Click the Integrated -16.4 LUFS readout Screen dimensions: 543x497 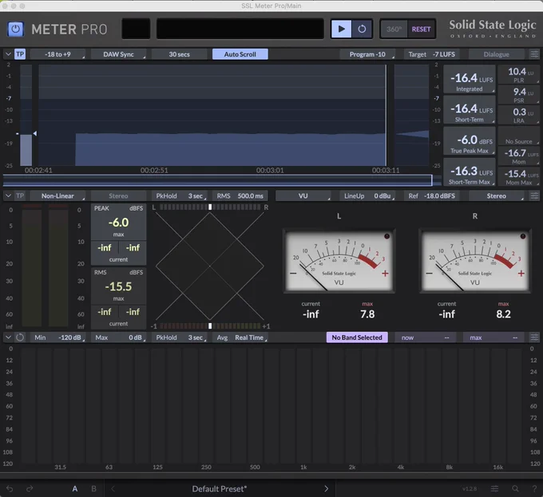tap(470, 79)
